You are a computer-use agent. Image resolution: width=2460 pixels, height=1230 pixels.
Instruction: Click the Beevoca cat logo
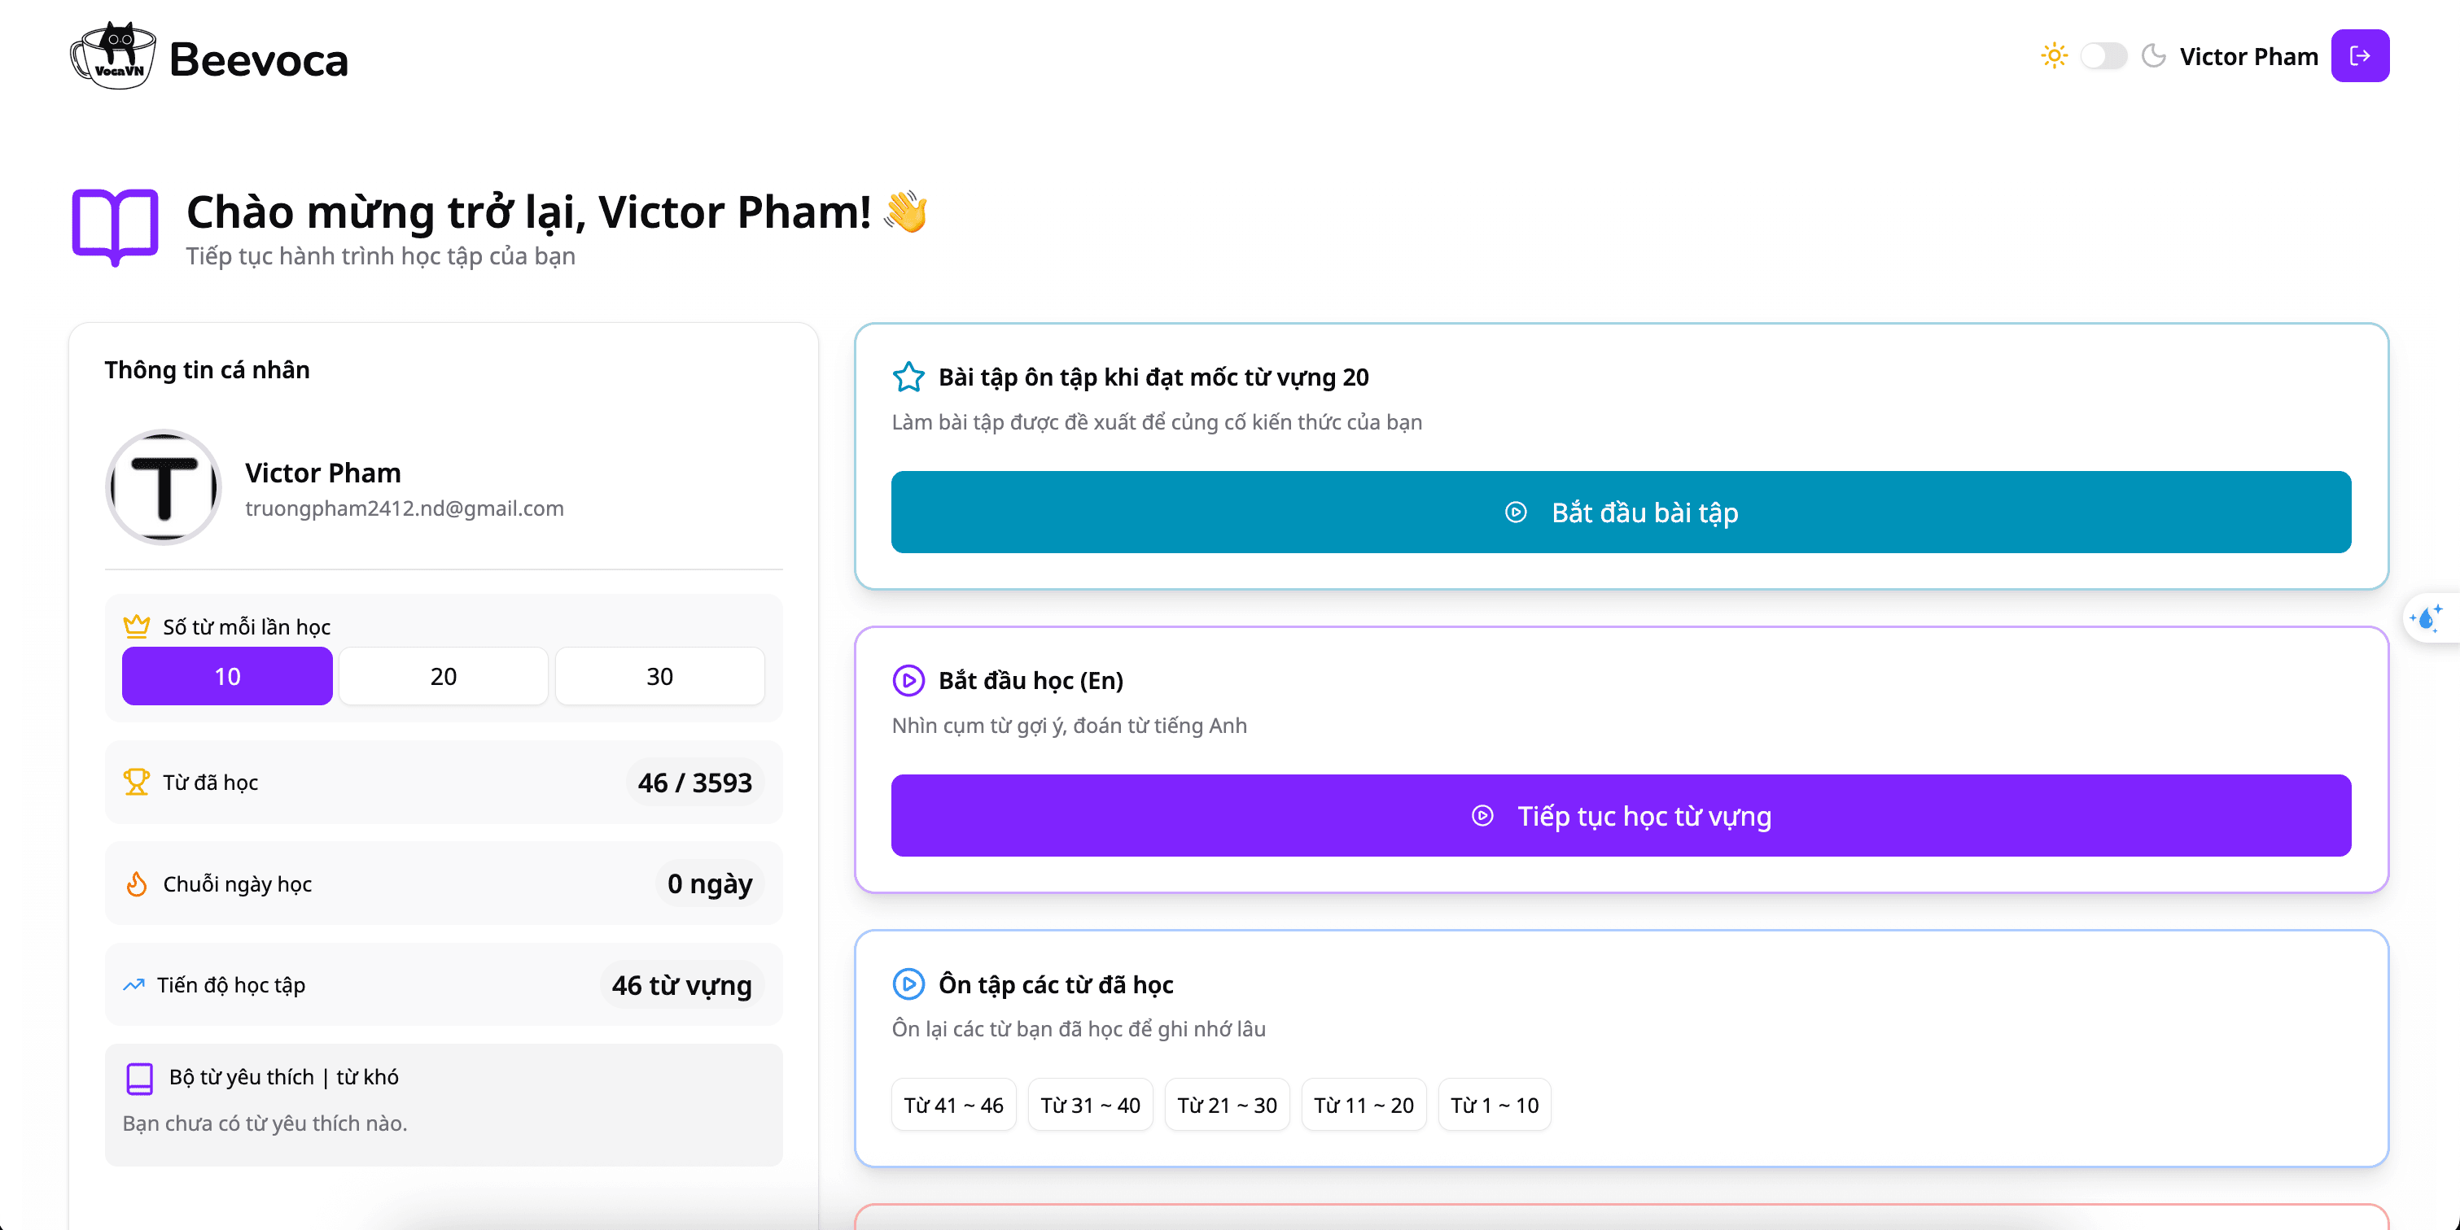coord(112,56)
